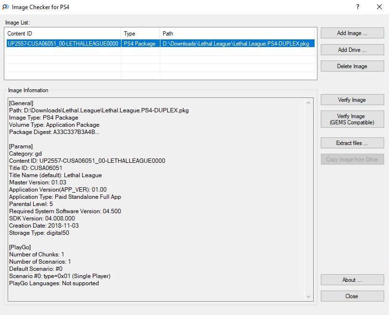The image size is (389, 315).
Task: Click PlayGo Languages: Not supported line
Action: [x=54, y=283]
